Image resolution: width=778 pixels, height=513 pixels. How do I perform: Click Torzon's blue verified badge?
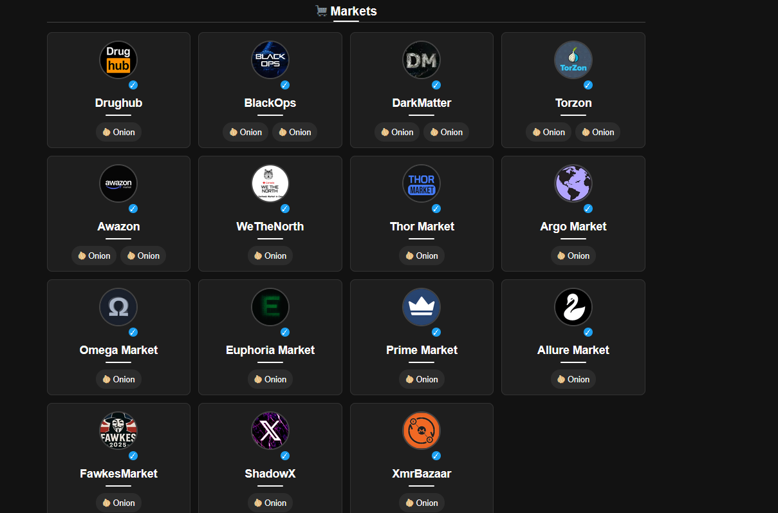(x=588, y=85)
